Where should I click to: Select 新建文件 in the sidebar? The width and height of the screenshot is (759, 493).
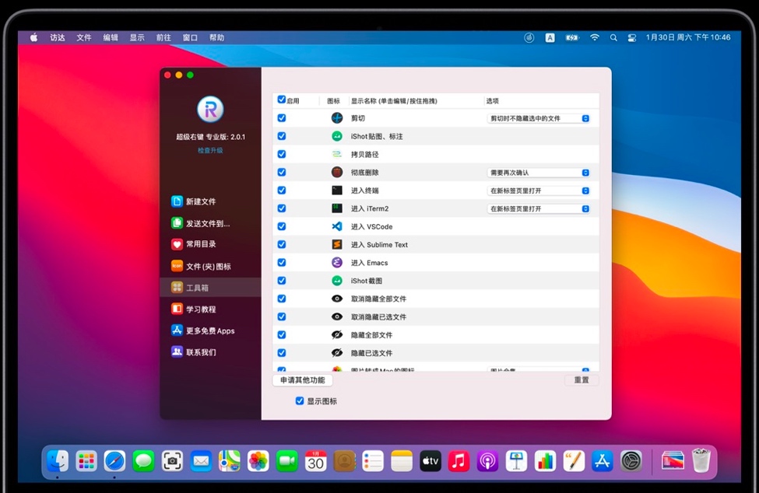click(x=200, y=201)
